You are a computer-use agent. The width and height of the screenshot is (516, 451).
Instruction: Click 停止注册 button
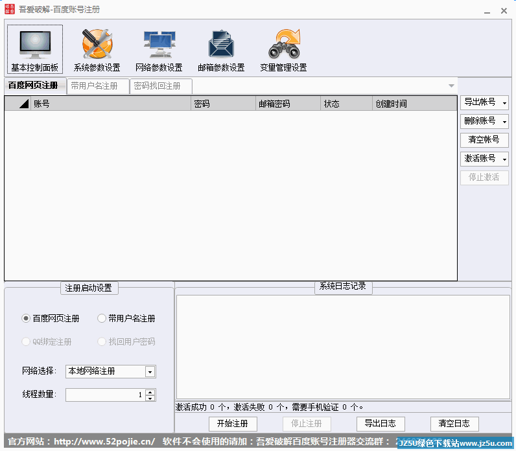point(307,424)
